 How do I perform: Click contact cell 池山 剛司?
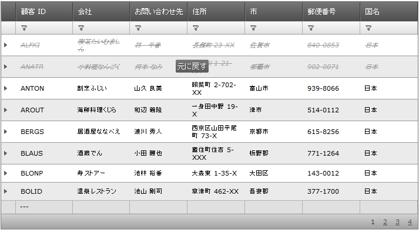click(x=159, y=191)
